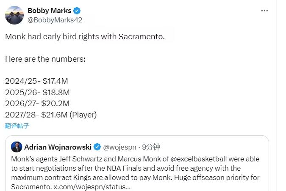
Task: Click Bobby Marks verified badge icon
Action: 77,11
